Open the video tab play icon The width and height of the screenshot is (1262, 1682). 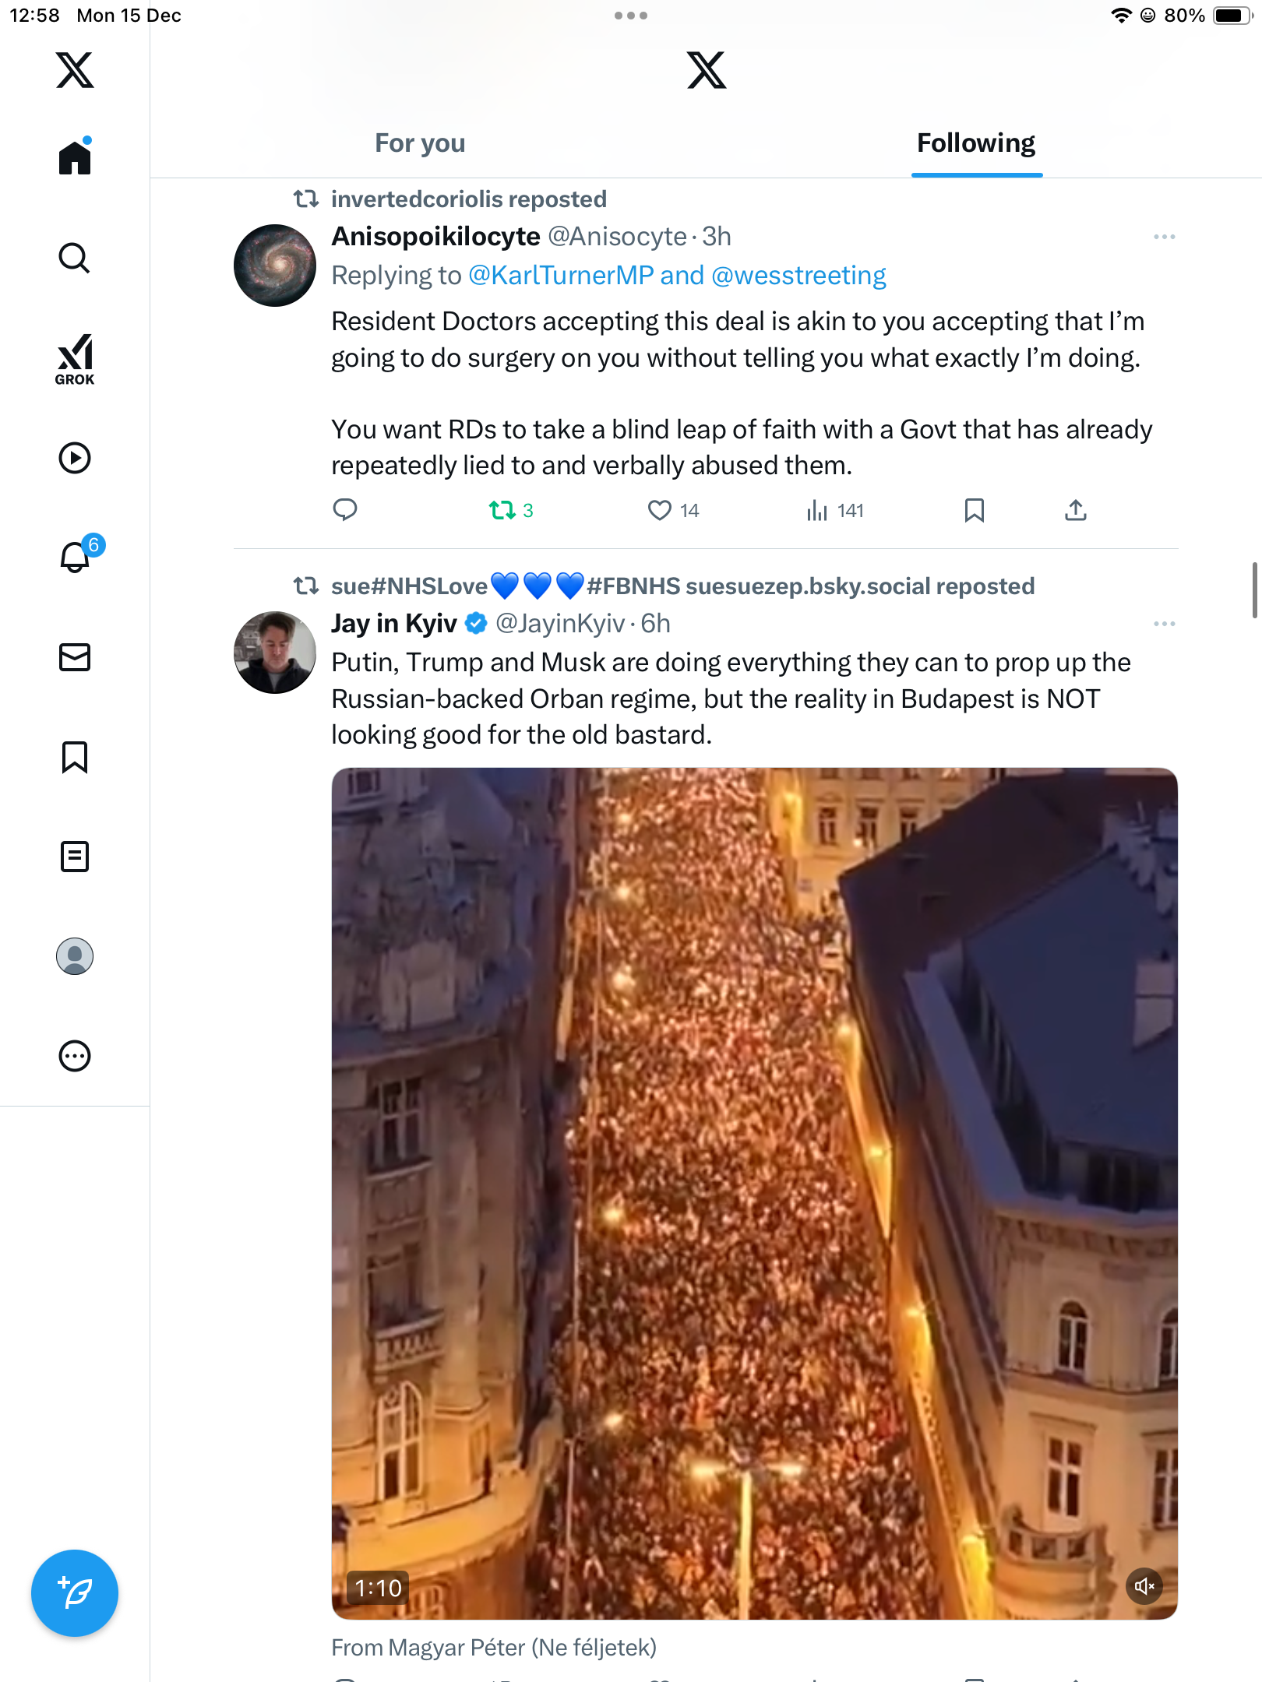pos(75,458)
